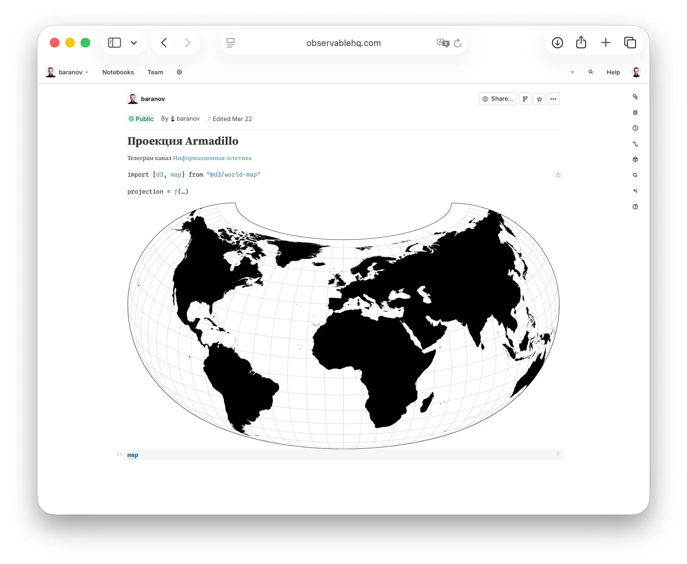Open the version history pane
The width and height of the screenshot is (687, 564).
click(635, 128)
